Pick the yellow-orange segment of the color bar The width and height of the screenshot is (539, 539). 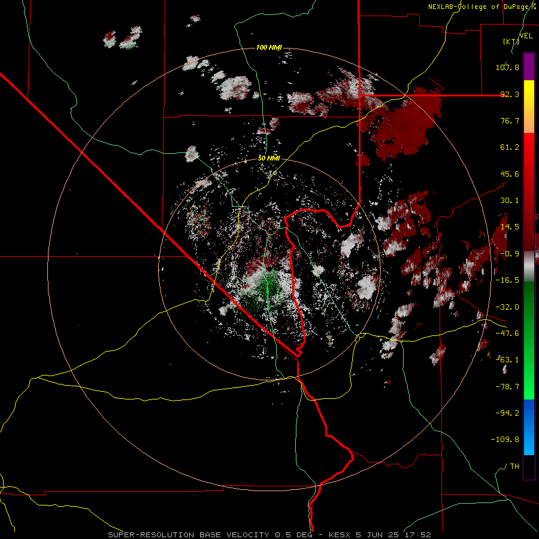click(529, 107)
